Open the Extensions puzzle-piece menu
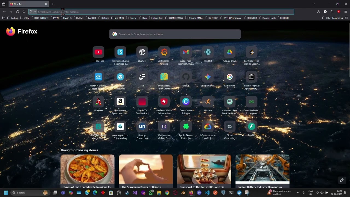The height and width of the screenshot is (197, 350). click(x=332, y=12)
